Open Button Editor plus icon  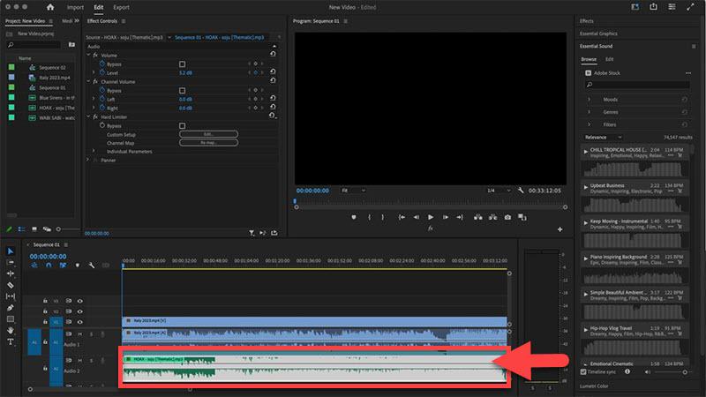pyautogui.click(x=560, y=229)
